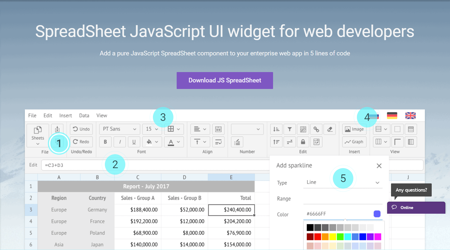Click the merge cells icon
This screenshot has width=450, height=250.
tap(218, 129)
